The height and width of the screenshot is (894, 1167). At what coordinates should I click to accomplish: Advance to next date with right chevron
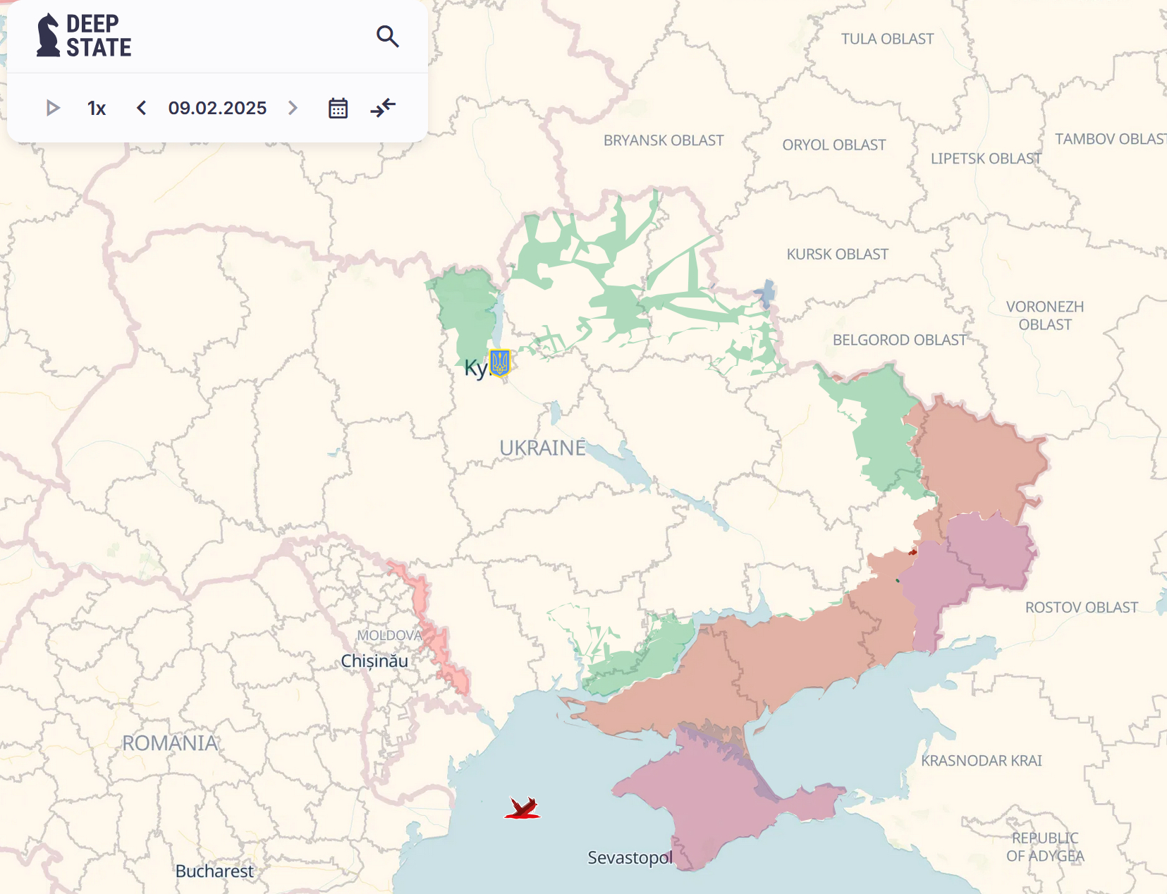pyautogui.click(x=293, y=108)
